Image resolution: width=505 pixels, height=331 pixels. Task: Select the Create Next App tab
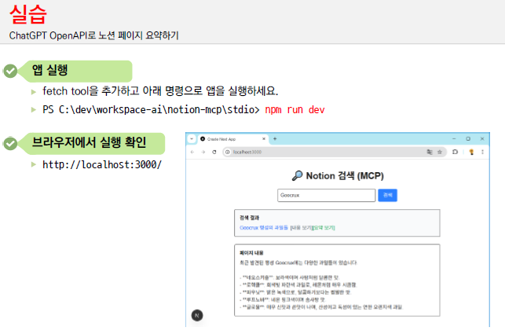233,139
